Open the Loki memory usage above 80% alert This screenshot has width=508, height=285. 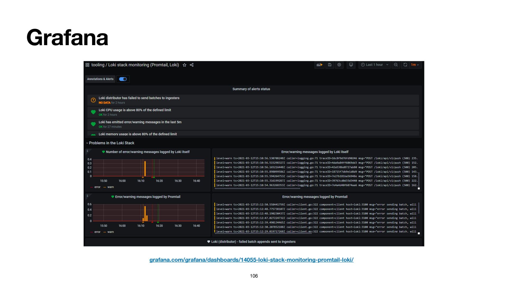[253, 134]
